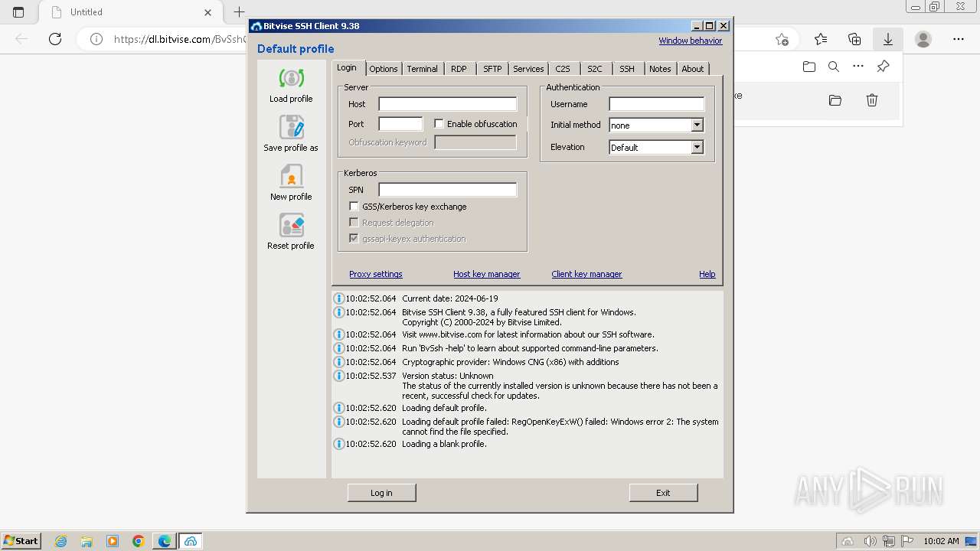
Task: Refresh the Edge page
Action: (55, 39)
